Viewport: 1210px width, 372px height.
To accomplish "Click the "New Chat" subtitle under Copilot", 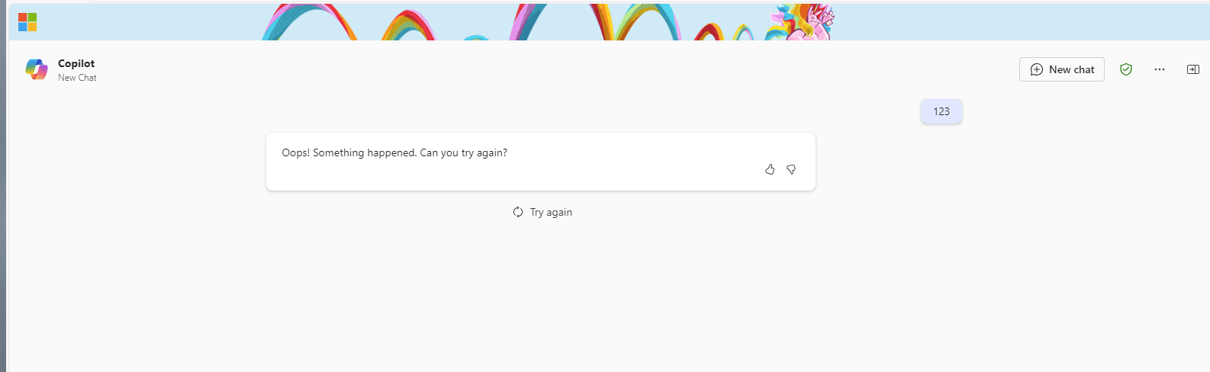I will [77, 78].
